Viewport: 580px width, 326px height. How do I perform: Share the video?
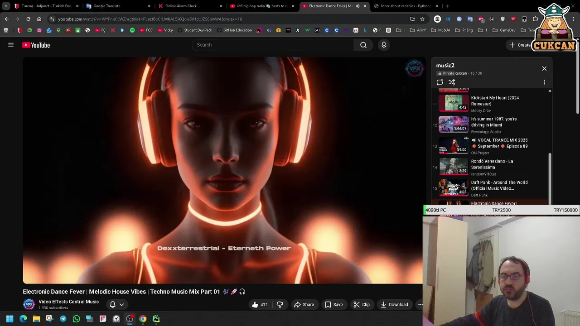304,305
